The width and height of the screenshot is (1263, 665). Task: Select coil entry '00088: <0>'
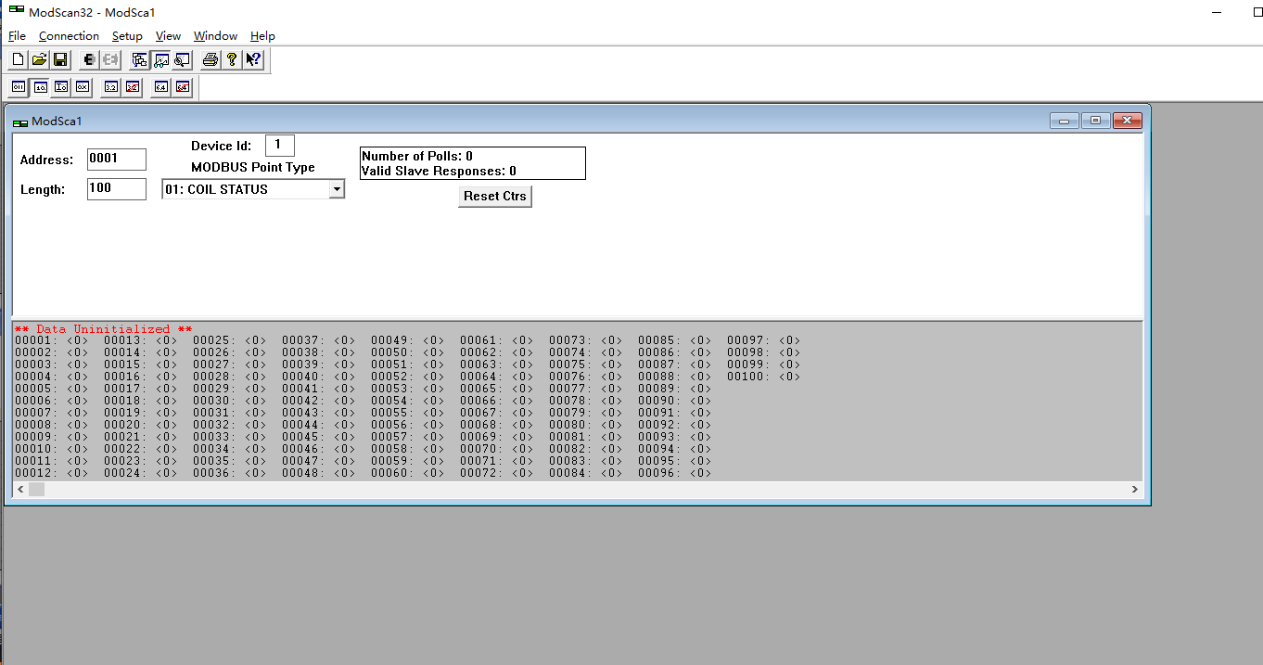coord(674,377)
